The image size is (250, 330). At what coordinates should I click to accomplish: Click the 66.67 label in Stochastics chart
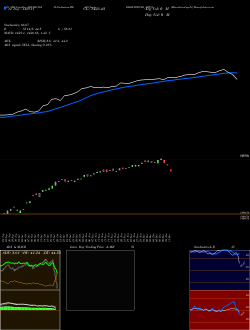(x=243, y=264)
